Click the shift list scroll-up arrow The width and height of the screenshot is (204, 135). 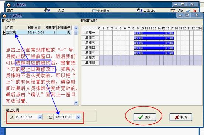[76, 28]
